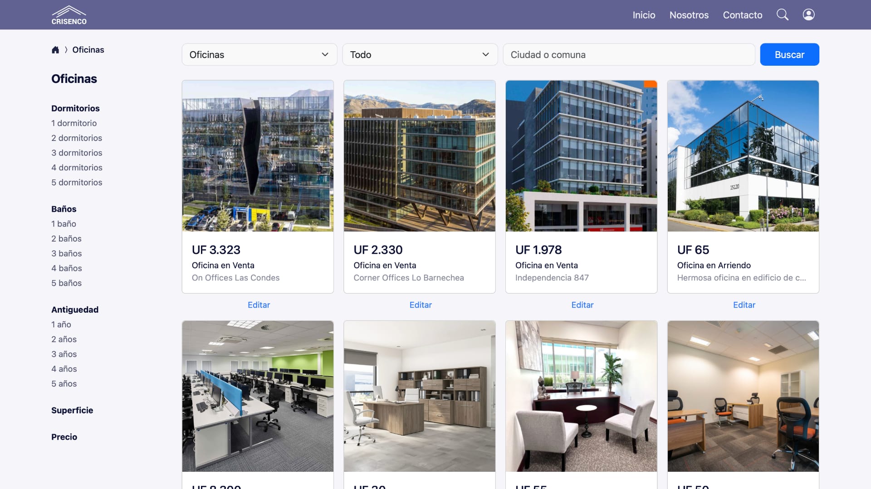Expand the Precio filter section
The width and height of the screenshot is (871, 489).
64,437
